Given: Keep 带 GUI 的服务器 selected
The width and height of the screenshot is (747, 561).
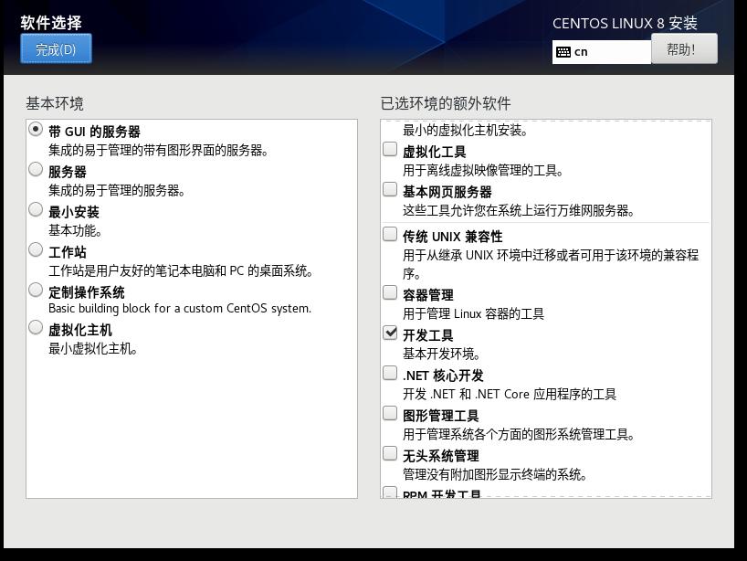Looking at the screenshot, I should [x=35, y=131].
